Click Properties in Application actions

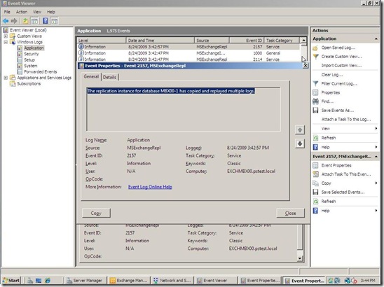click(x=330, y=92)
